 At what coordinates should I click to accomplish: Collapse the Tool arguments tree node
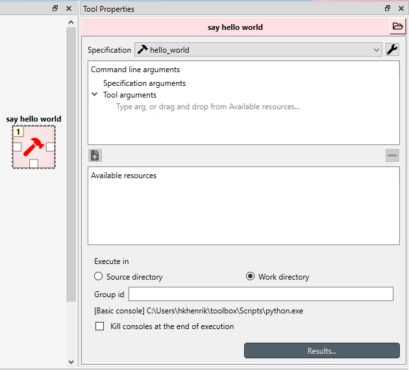(95, 94)
